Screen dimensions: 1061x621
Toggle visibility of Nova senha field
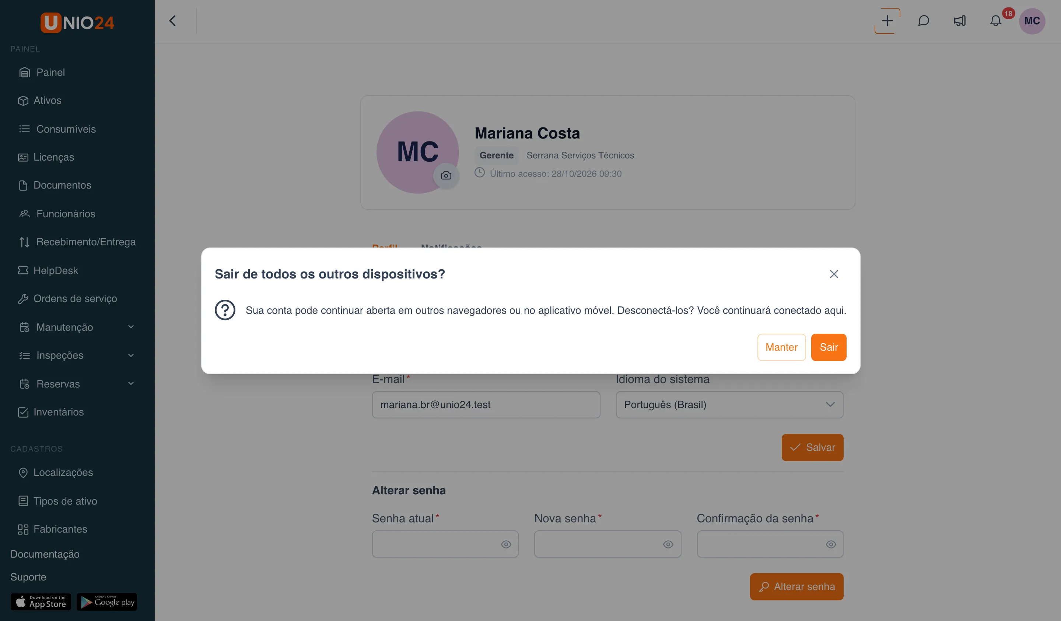[668, 544]
